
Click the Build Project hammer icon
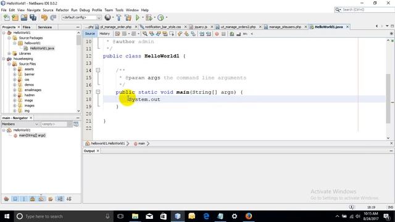118,18
